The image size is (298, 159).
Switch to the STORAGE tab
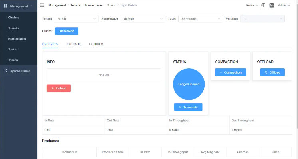click(74, 44)
